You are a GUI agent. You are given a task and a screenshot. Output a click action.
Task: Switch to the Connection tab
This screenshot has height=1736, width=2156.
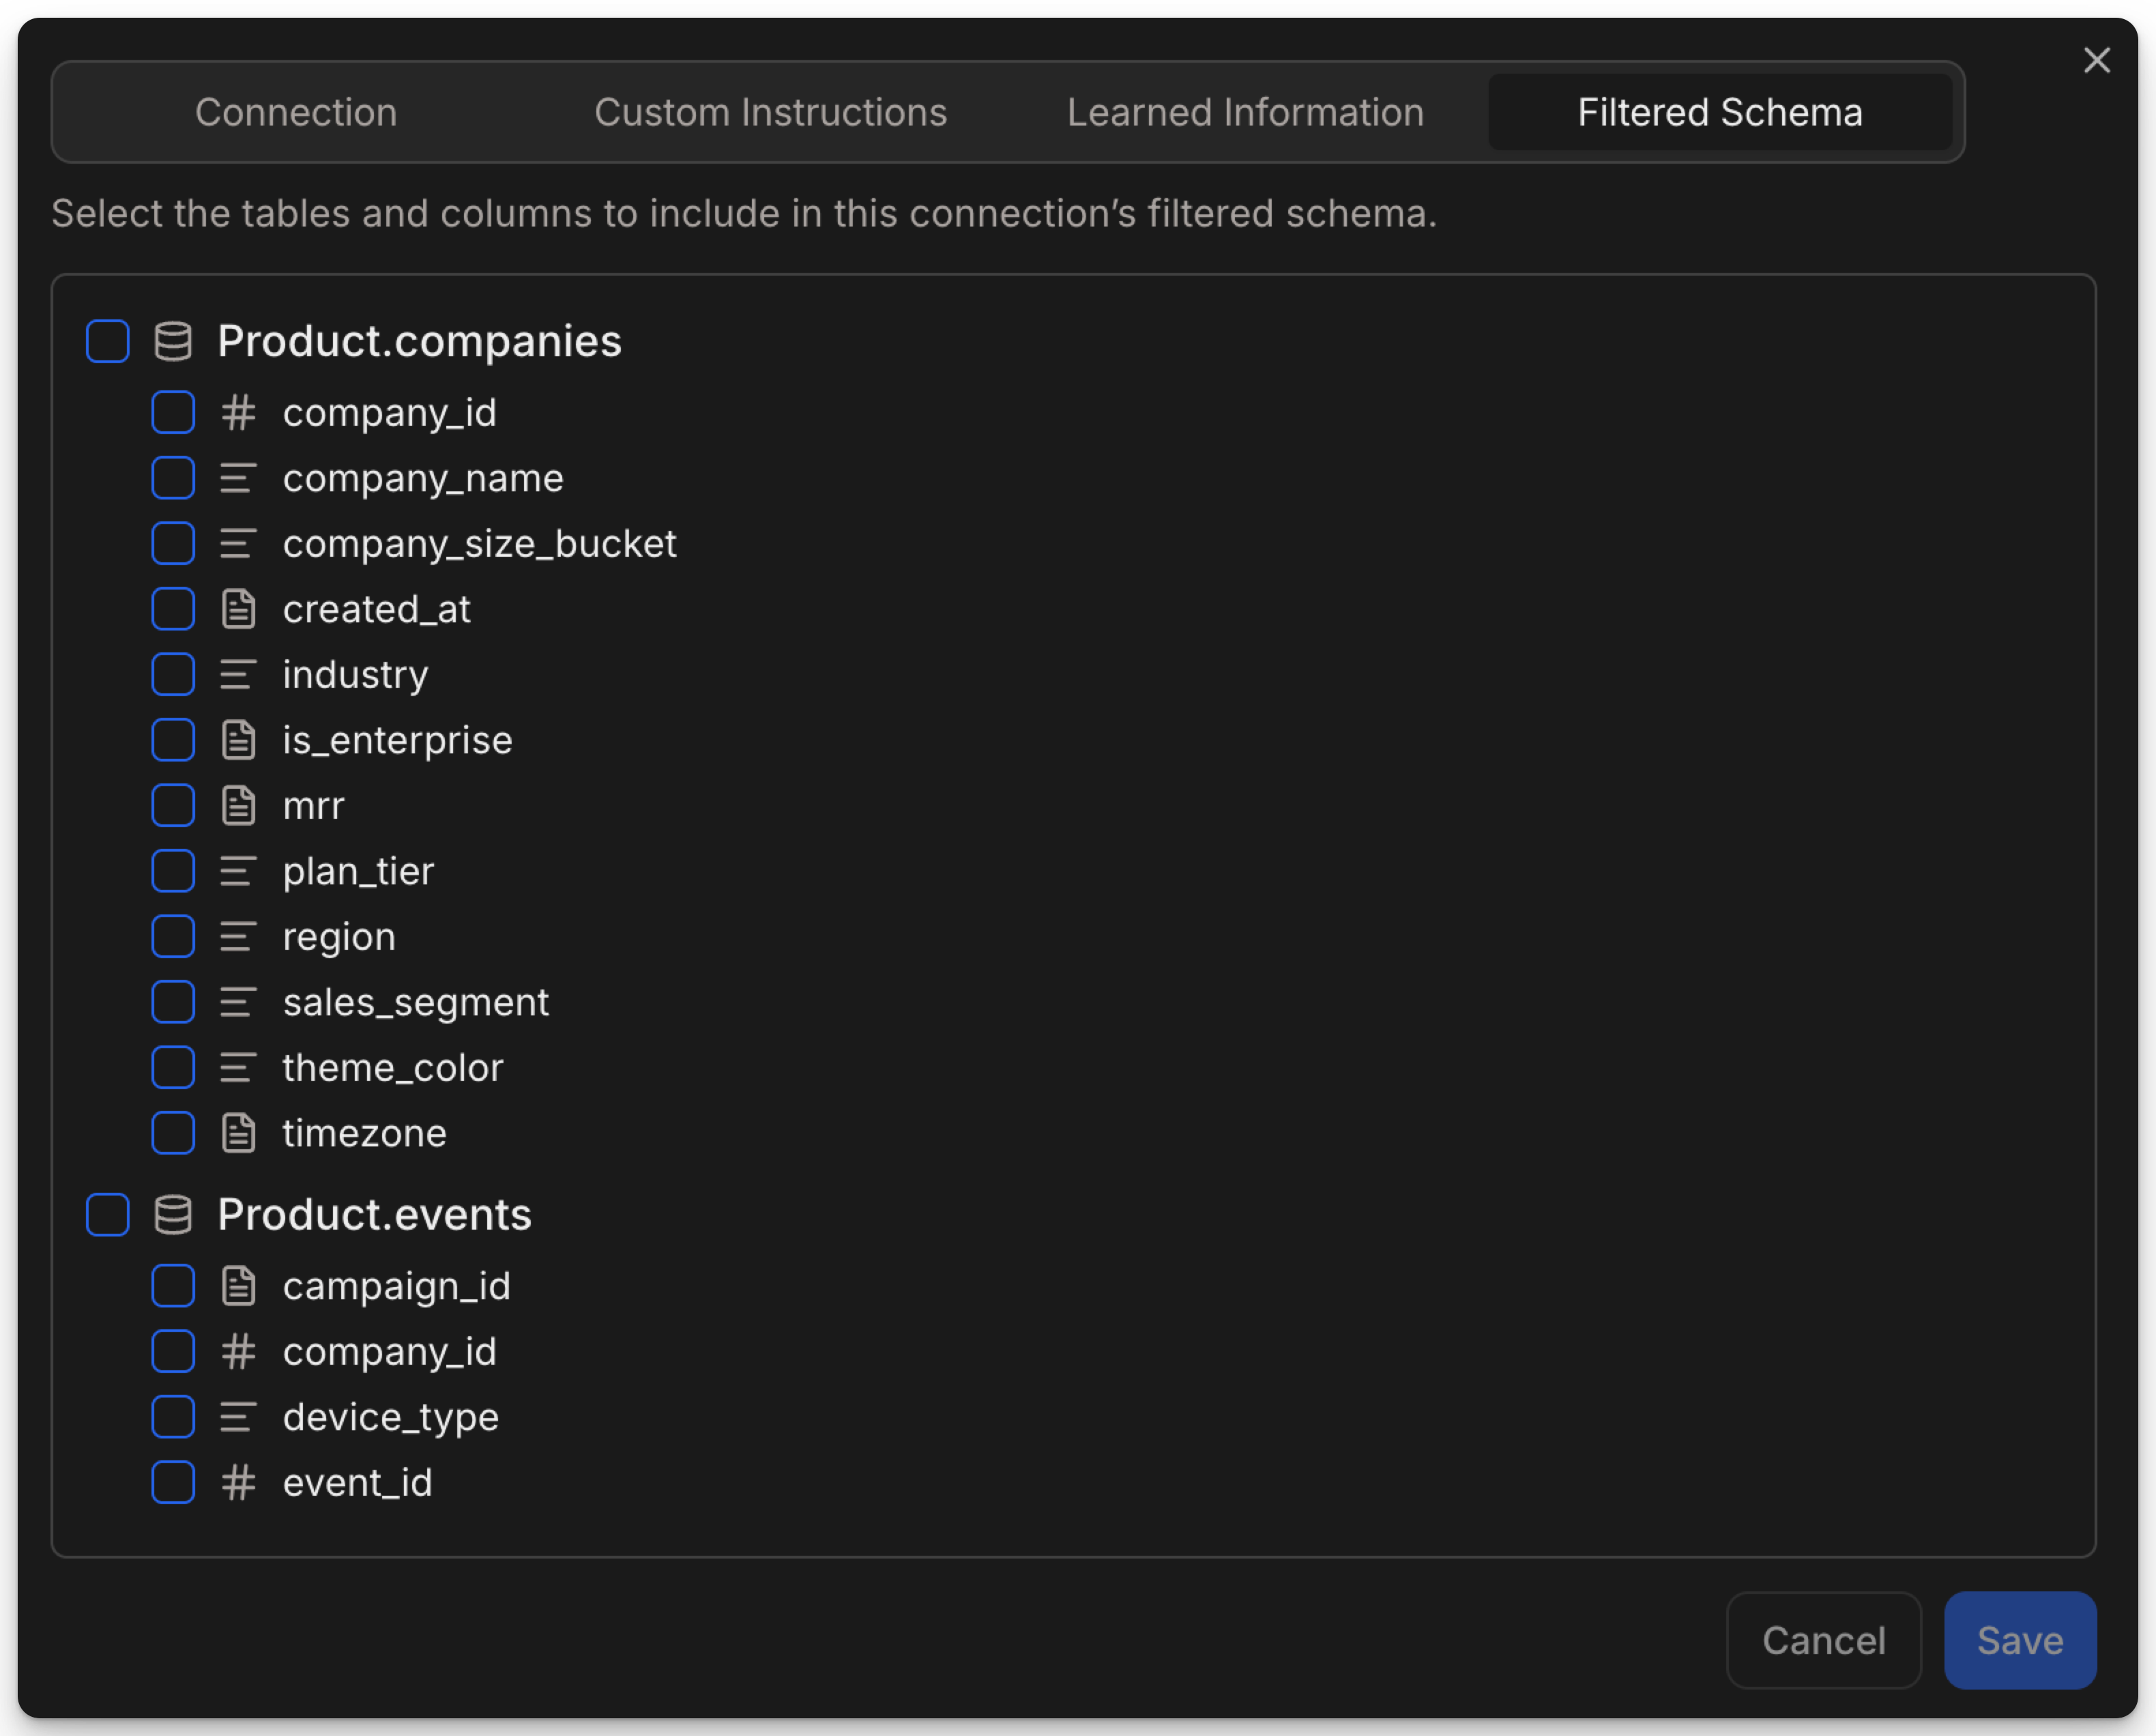tap(296, 112)
